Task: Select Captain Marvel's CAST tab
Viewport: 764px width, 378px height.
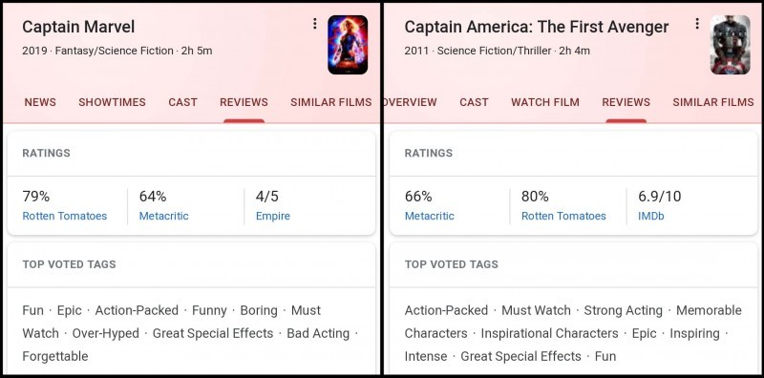Action: point(182,102)
